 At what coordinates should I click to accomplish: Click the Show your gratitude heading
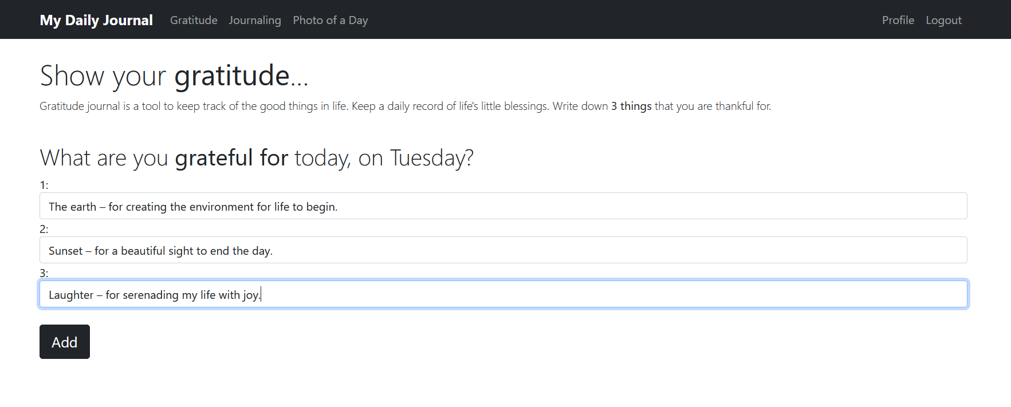[173, 75]
